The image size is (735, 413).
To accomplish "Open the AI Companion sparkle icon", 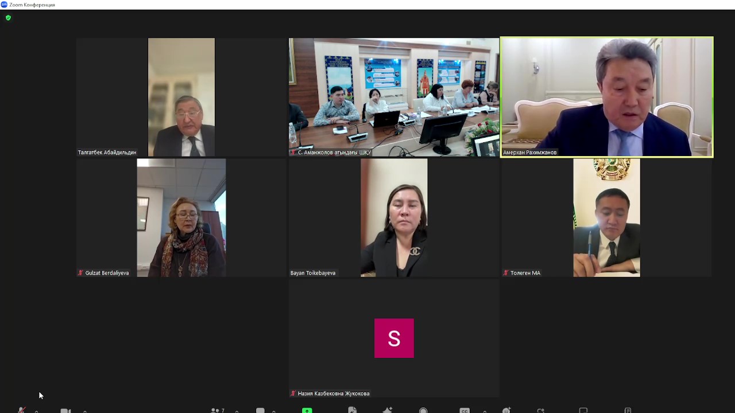I will (388, 410).
